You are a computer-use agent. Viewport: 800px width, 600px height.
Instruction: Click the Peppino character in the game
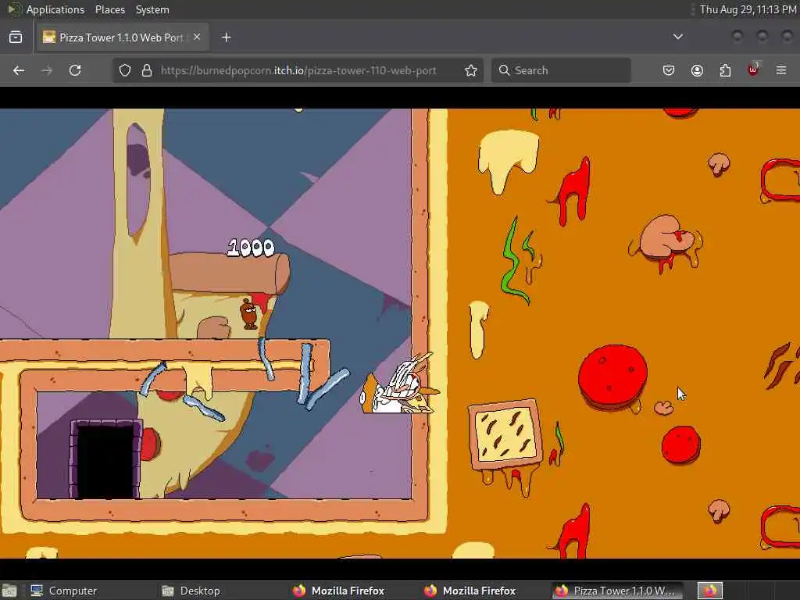399,384
